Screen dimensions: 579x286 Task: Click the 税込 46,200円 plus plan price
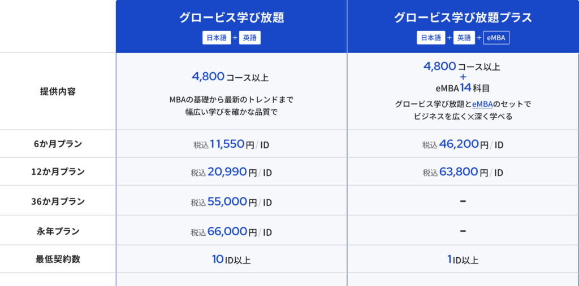coord(463,144)
